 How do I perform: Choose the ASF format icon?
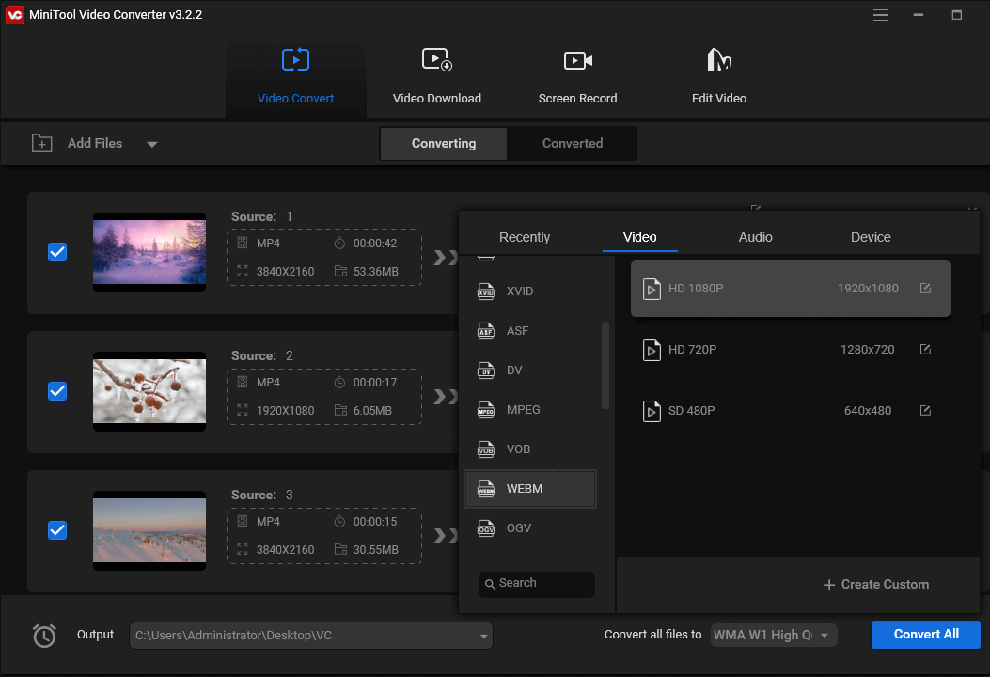point(485,330)
